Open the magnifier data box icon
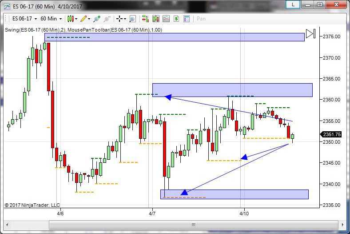This screenshot has width=350, height=234. tap(133, 19)
